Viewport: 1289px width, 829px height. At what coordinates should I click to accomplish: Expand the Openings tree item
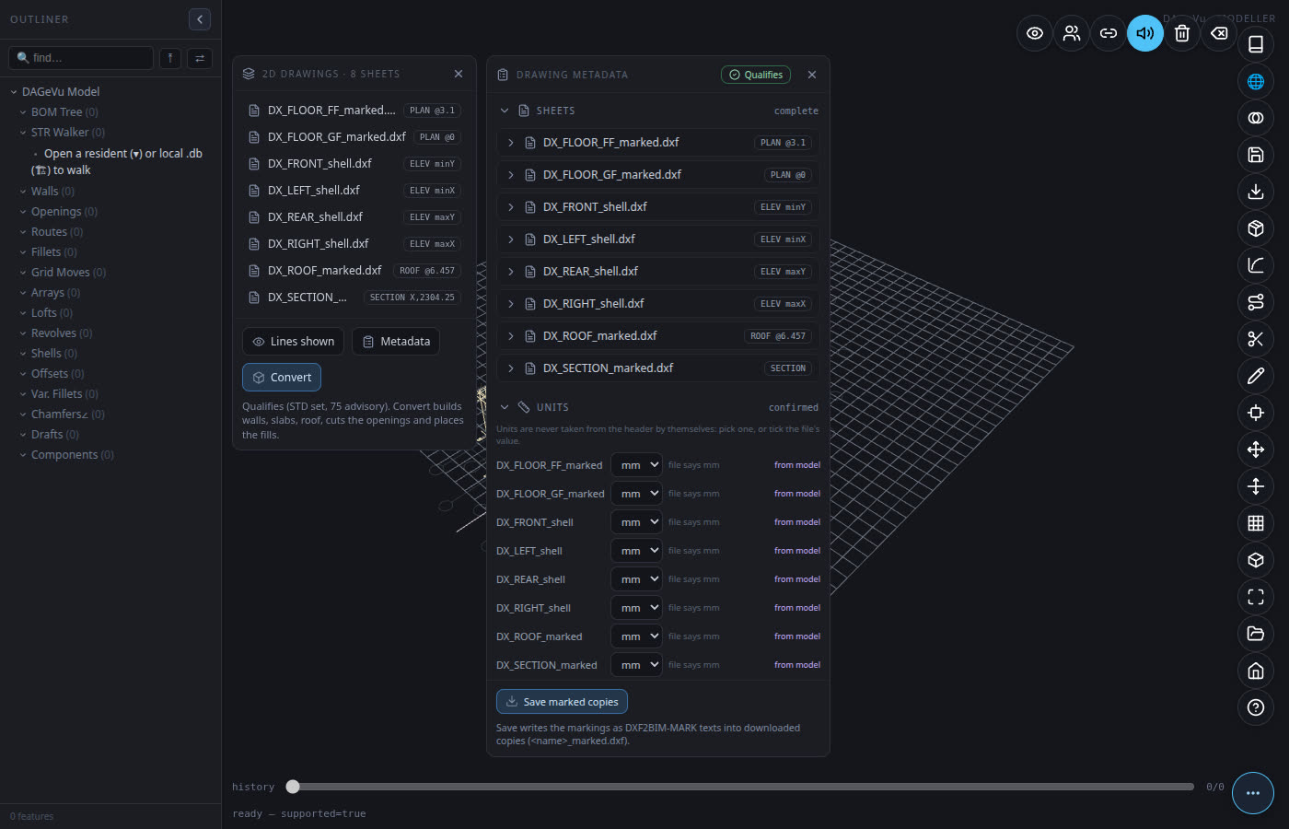point(23,212)
